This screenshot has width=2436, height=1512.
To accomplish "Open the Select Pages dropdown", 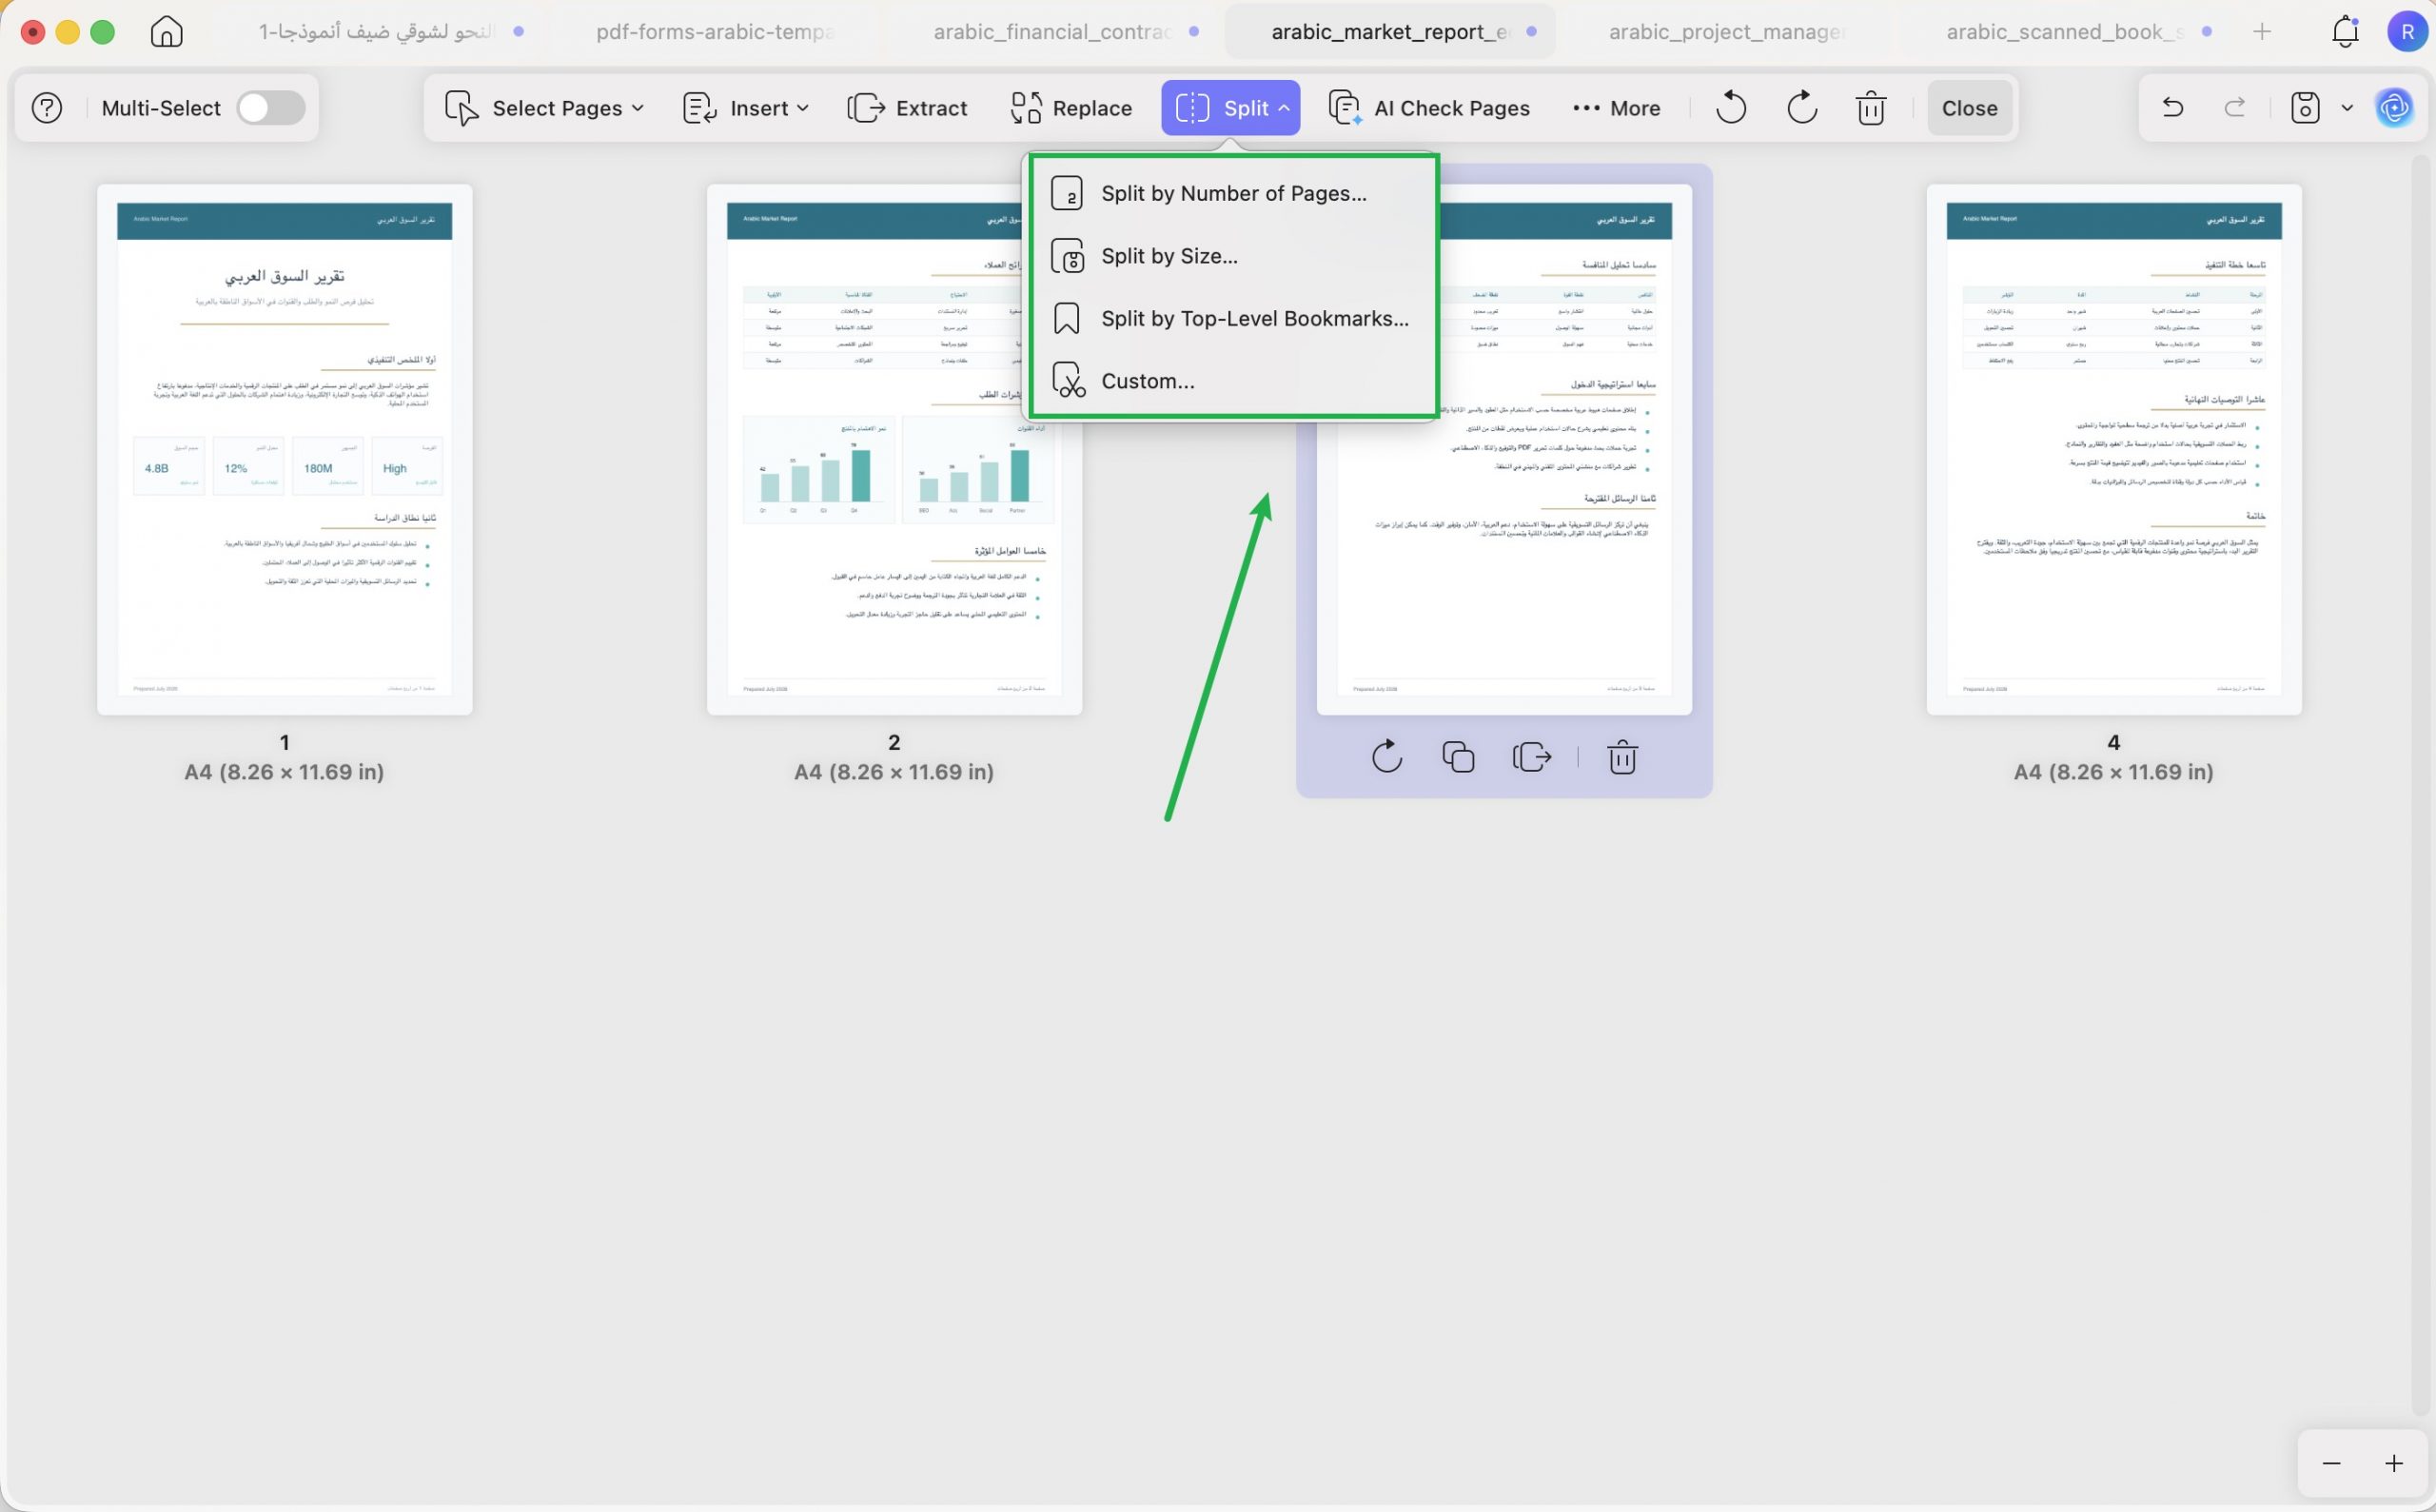I will click(x=544, y=108).
